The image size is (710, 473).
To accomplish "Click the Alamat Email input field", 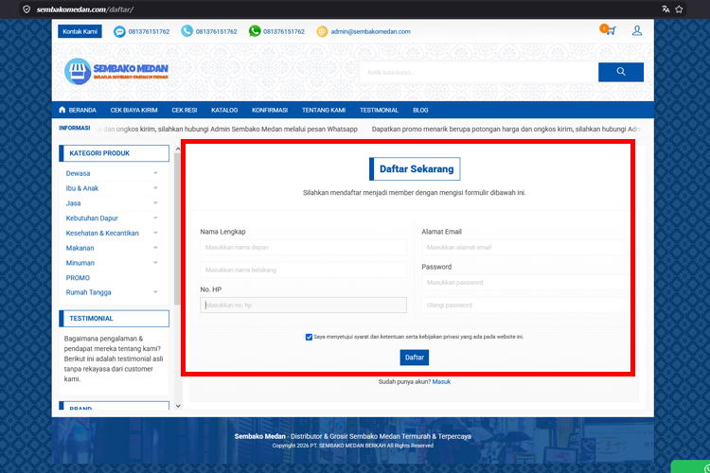I will 525,248.
